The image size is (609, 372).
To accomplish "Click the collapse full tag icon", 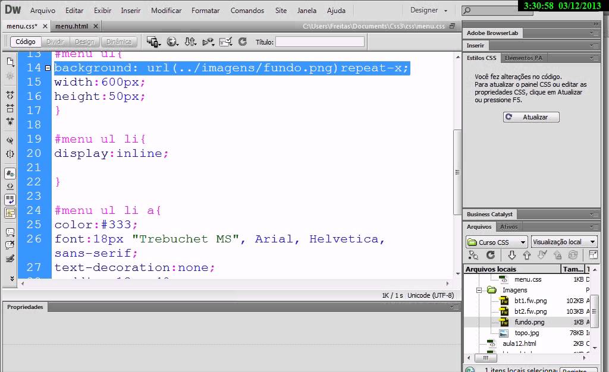I will coord(10,94).
